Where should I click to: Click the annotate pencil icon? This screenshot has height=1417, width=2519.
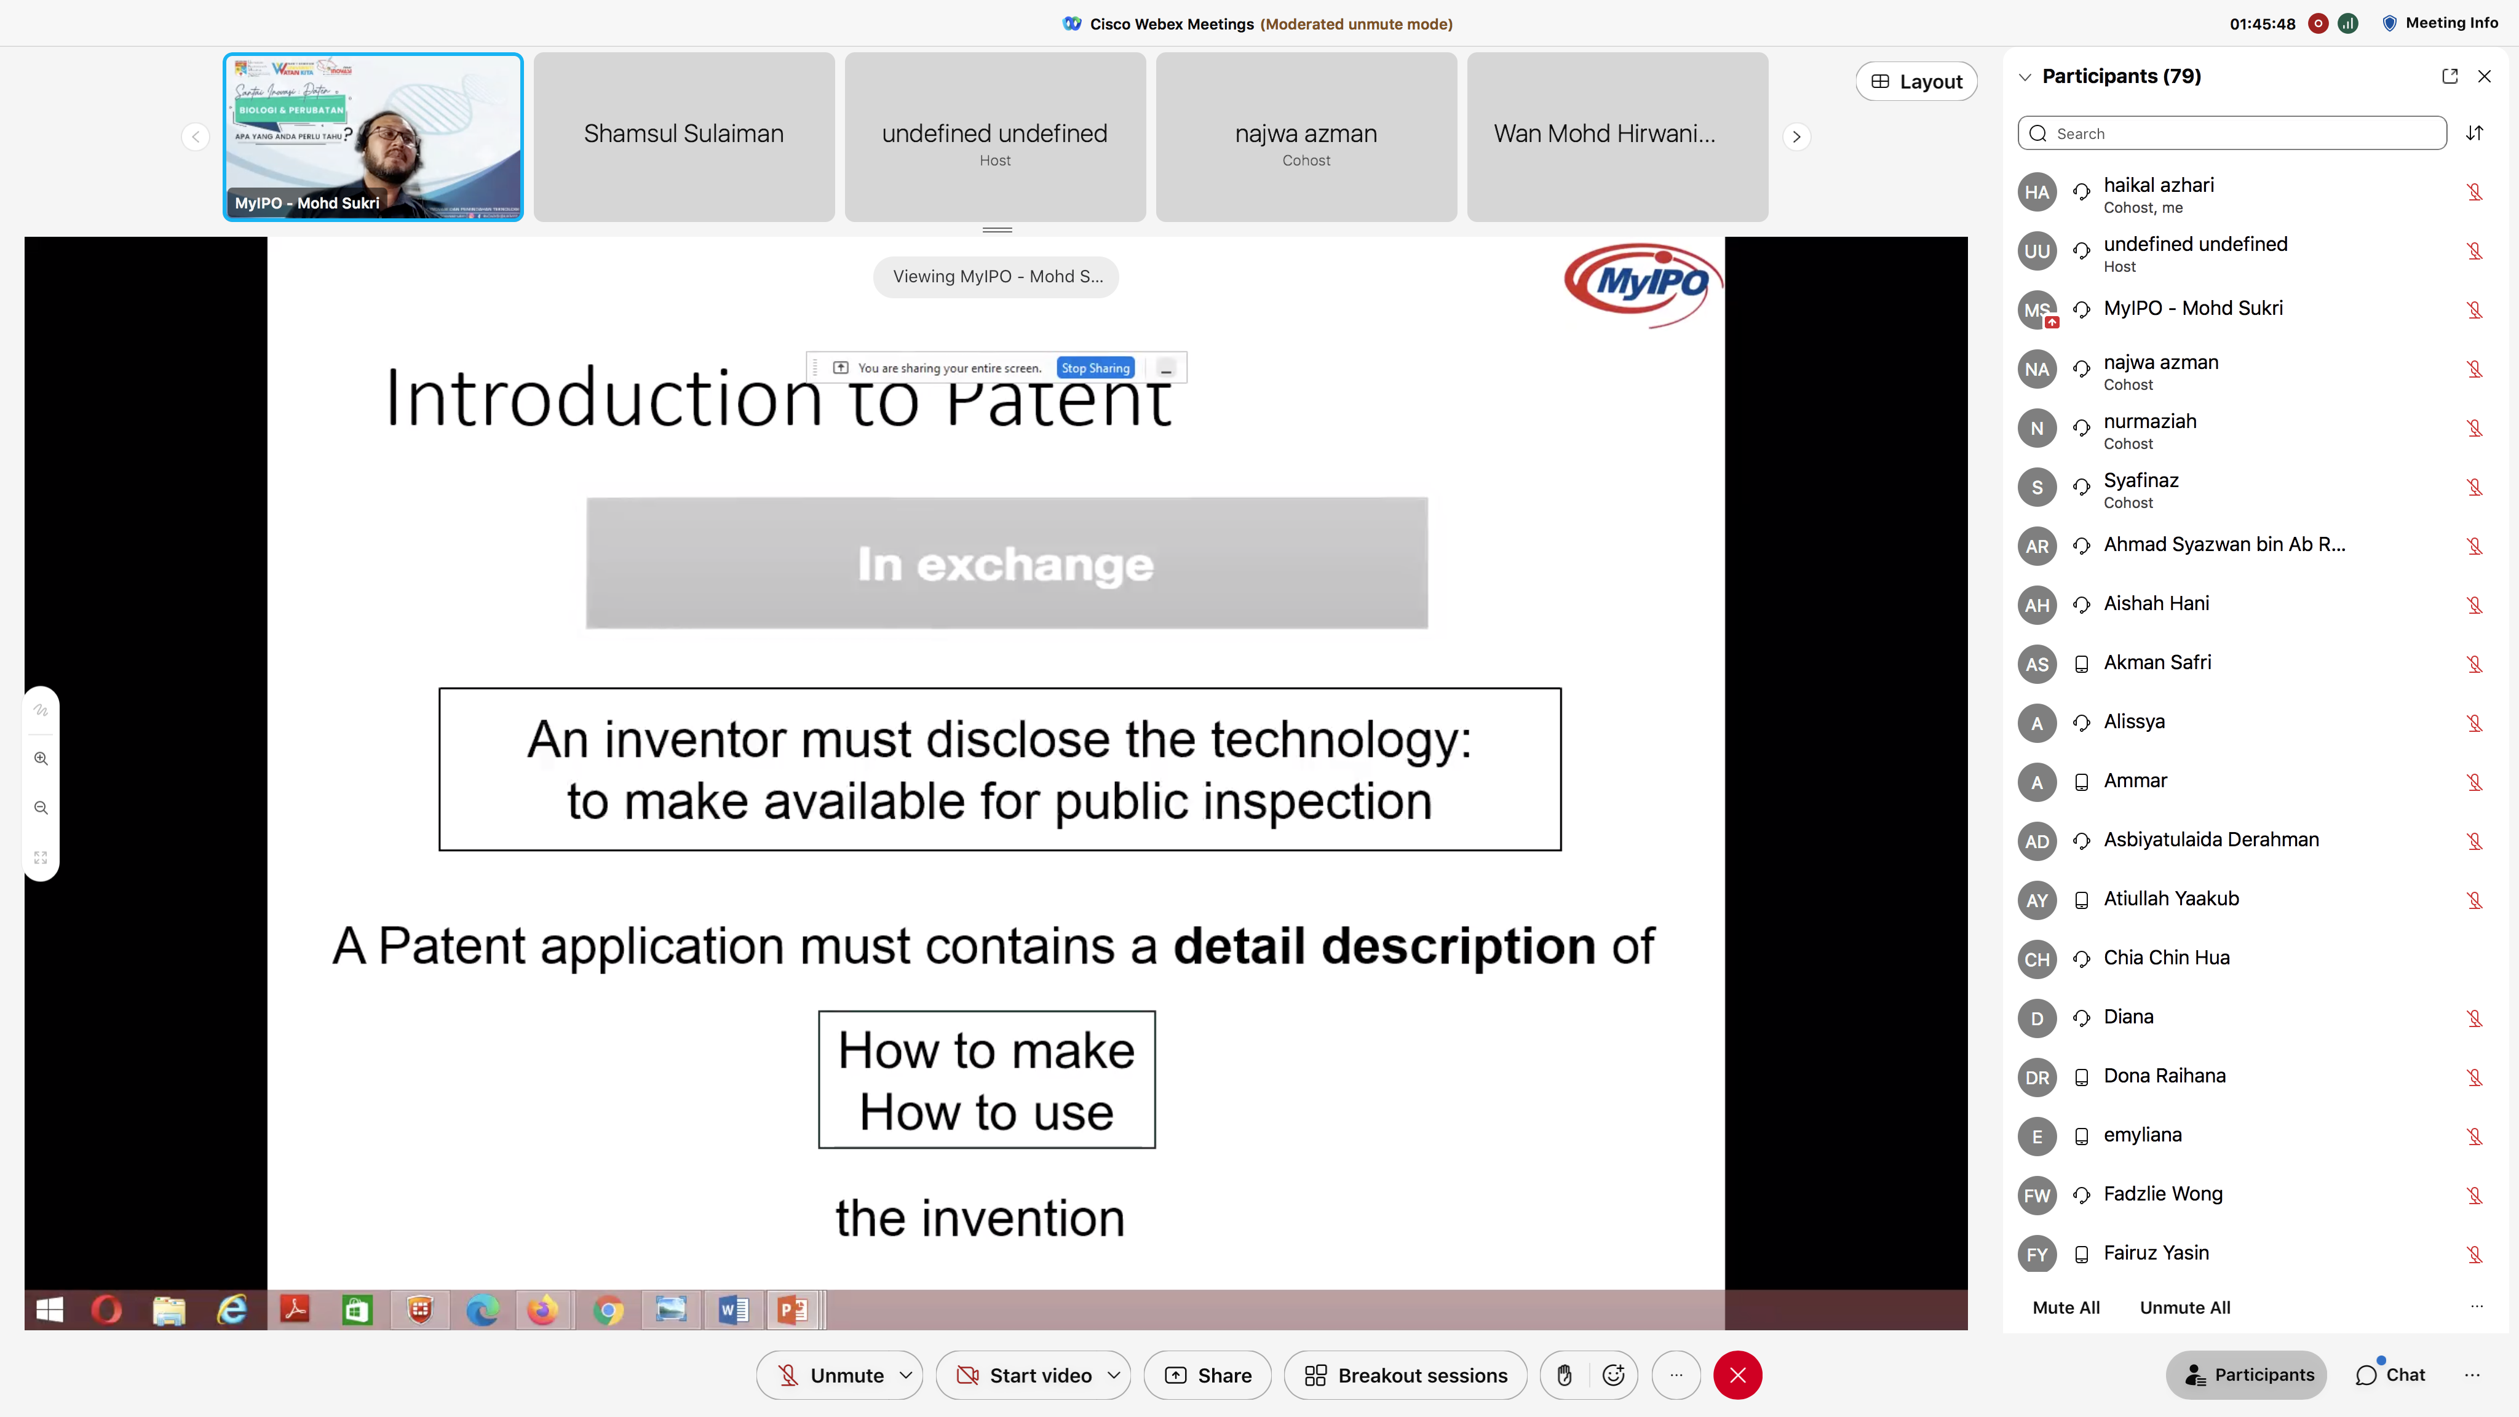click(41, 710)
